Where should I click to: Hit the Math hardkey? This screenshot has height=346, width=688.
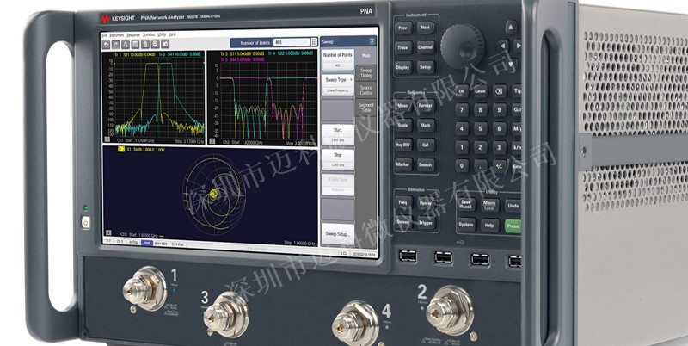pyautogui.click(x=426, y=125)
